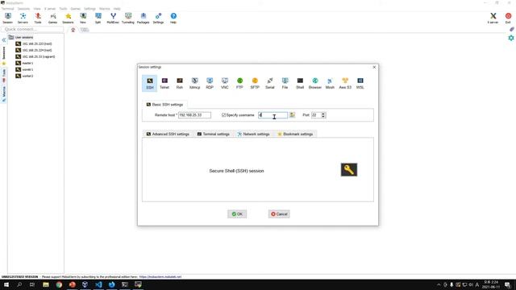
Task: Increase the Port value with up arrow
Action: coord(323,114)
